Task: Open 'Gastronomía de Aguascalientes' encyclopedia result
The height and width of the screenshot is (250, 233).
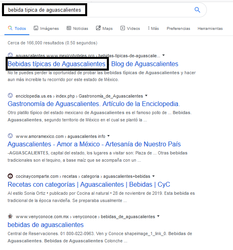Action: [x=94, y=104]
